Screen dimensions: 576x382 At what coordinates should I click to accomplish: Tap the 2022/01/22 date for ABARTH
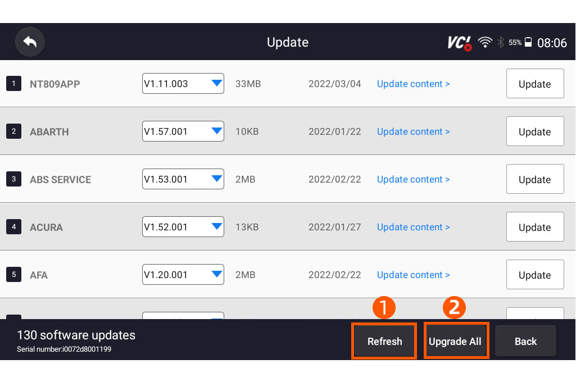tap(335, 131)
